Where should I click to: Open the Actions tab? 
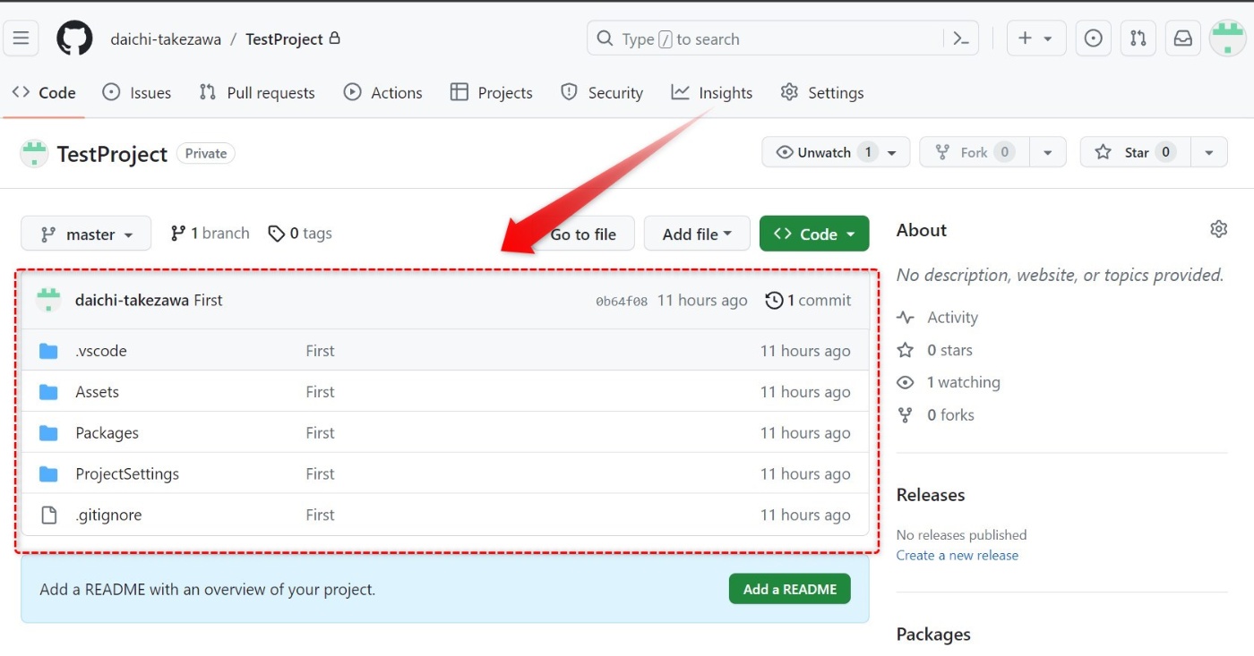coord(383,92)
